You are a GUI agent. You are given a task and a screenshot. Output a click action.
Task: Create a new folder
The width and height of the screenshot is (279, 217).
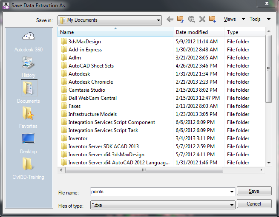point(213,19)
